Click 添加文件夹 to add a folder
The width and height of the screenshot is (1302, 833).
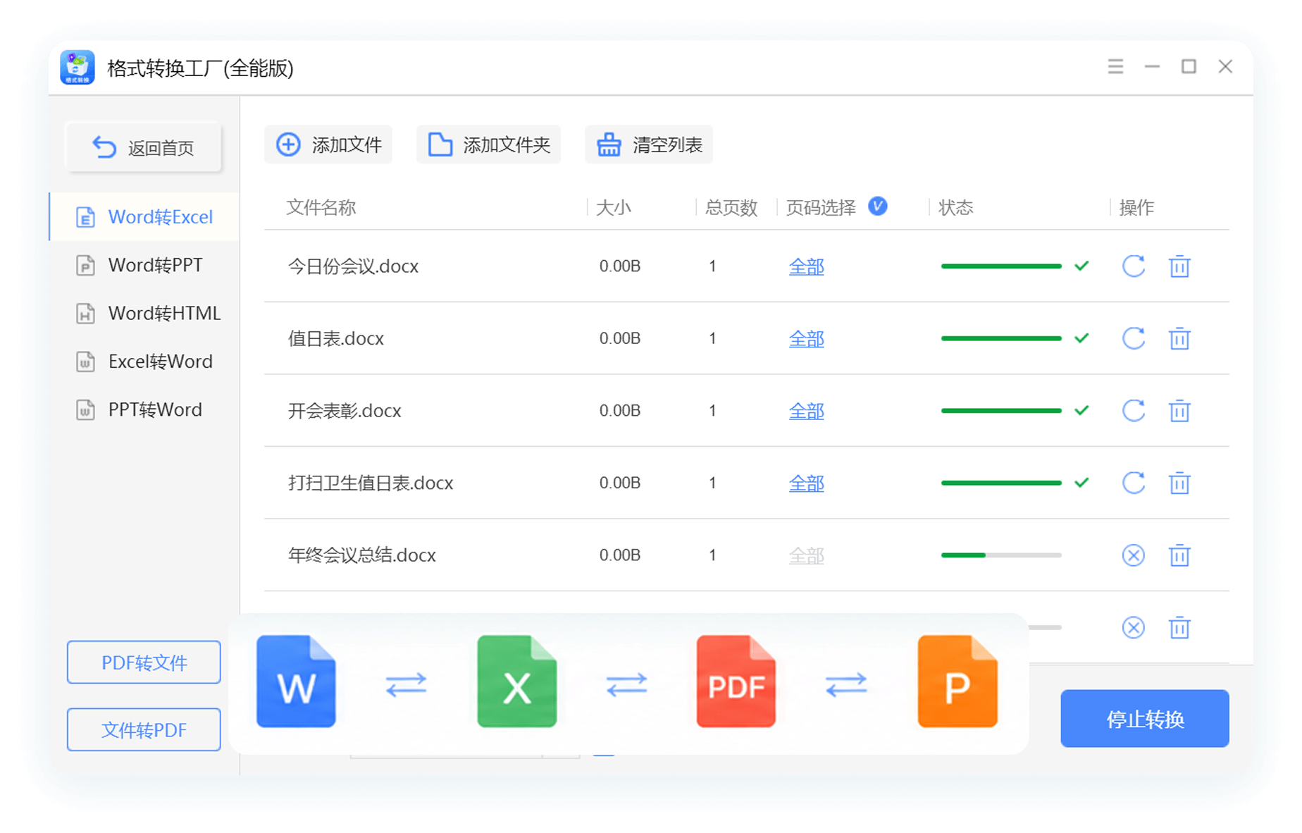click(488, 144)
